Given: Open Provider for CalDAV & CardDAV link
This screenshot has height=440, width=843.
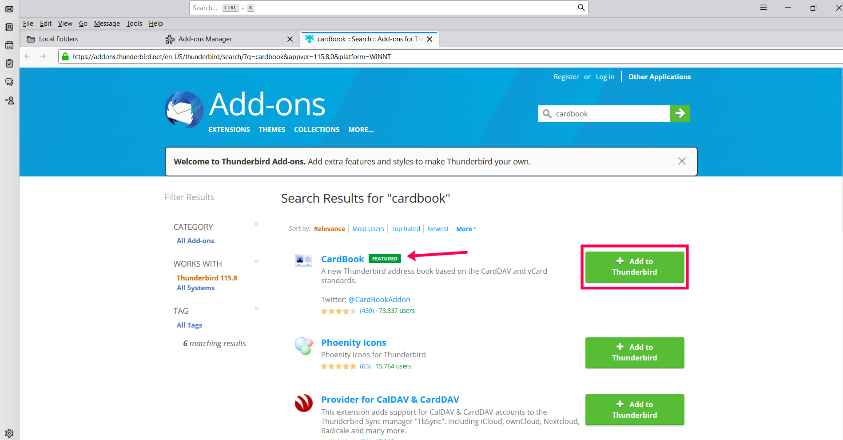Looking at the screenshot, I should pos(390,400).
